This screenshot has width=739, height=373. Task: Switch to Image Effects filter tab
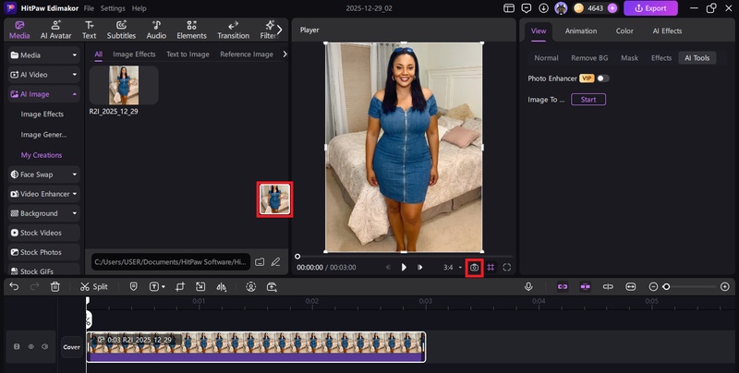point(134,54)
